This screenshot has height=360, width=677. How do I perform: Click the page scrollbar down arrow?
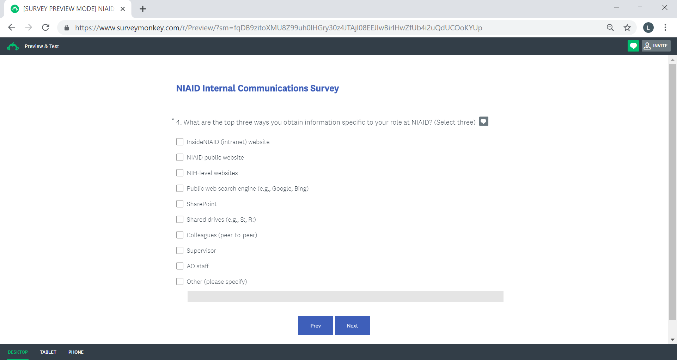click(672, 340)
